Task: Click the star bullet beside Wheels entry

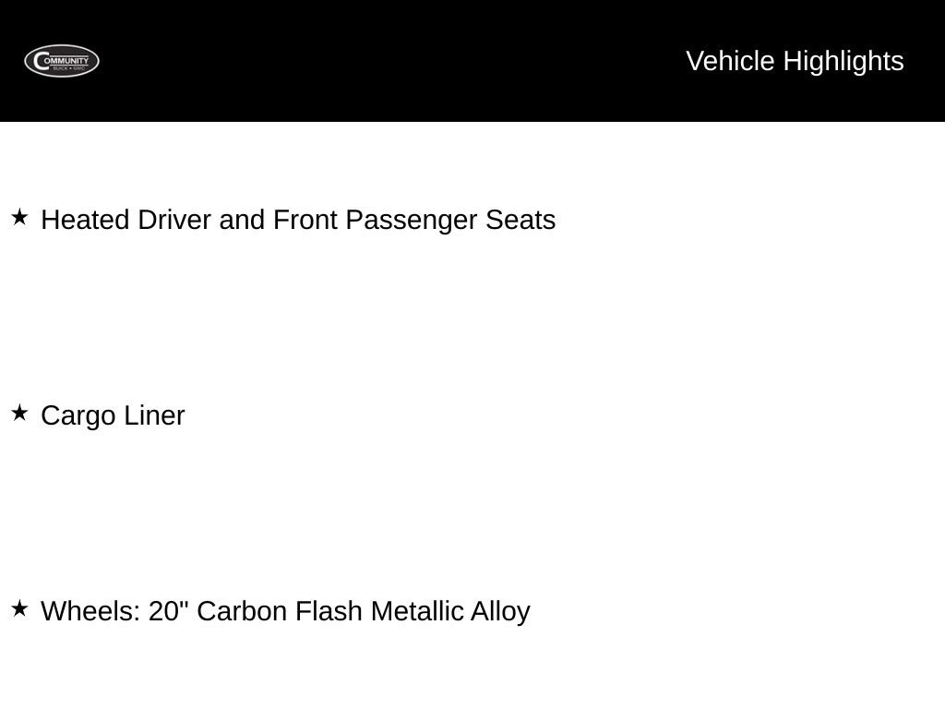Action: 19,608
